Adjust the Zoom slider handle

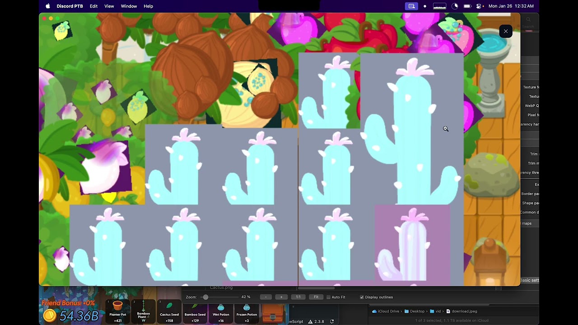point(205,297)
